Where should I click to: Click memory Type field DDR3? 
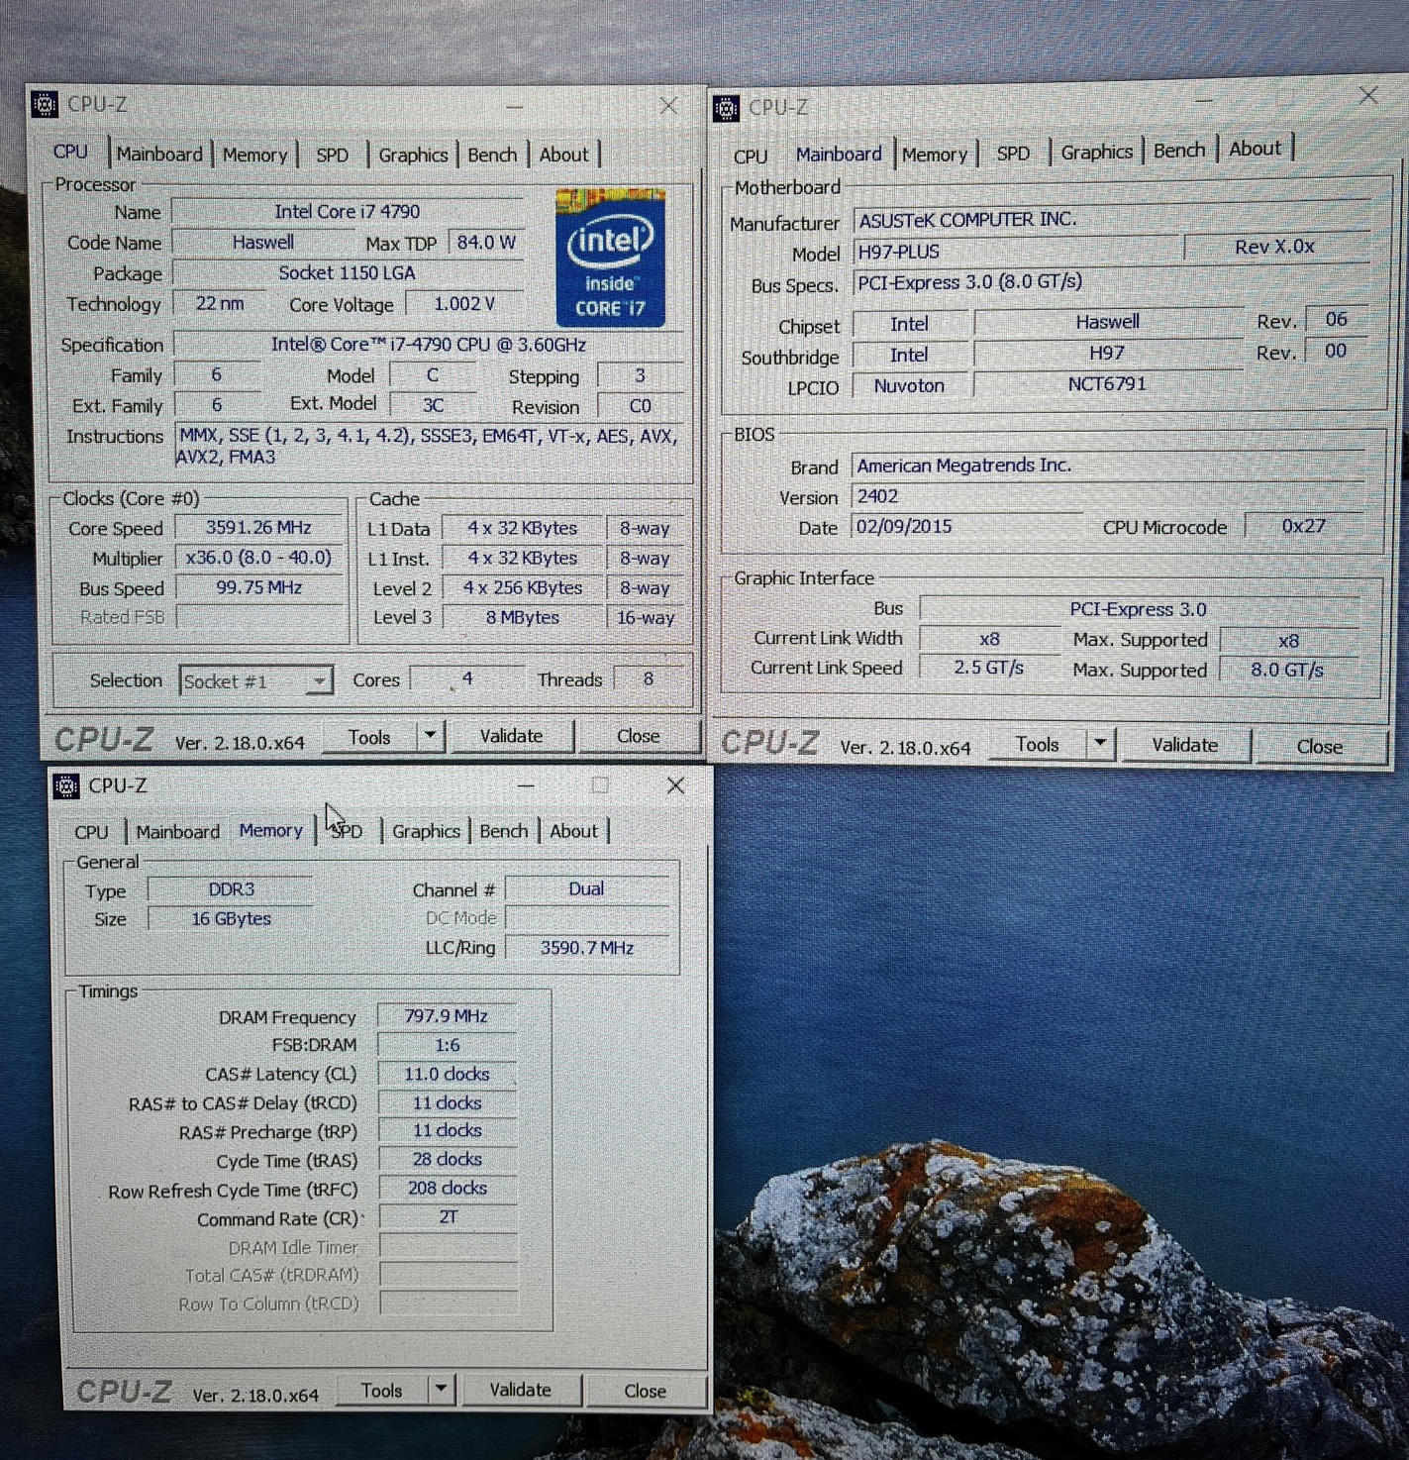click(231, 889)
